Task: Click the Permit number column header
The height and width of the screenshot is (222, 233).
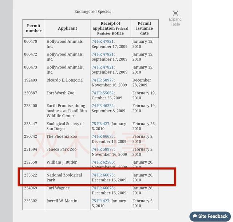Action: (34, 28)
